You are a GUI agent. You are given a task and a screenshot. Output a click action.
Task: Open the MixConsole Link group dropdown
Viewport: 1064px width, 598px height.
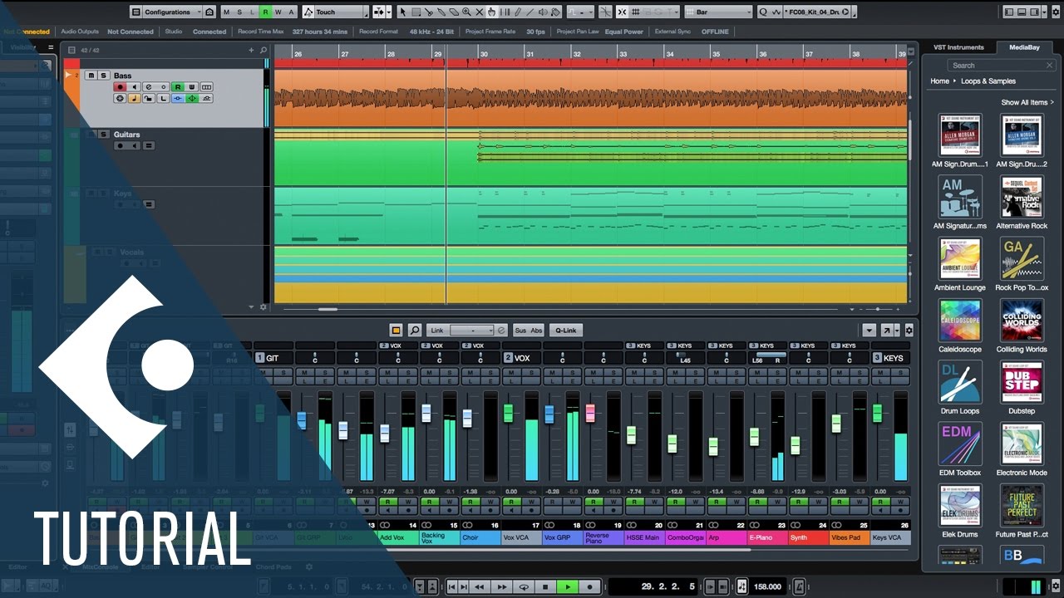[472, 330]
